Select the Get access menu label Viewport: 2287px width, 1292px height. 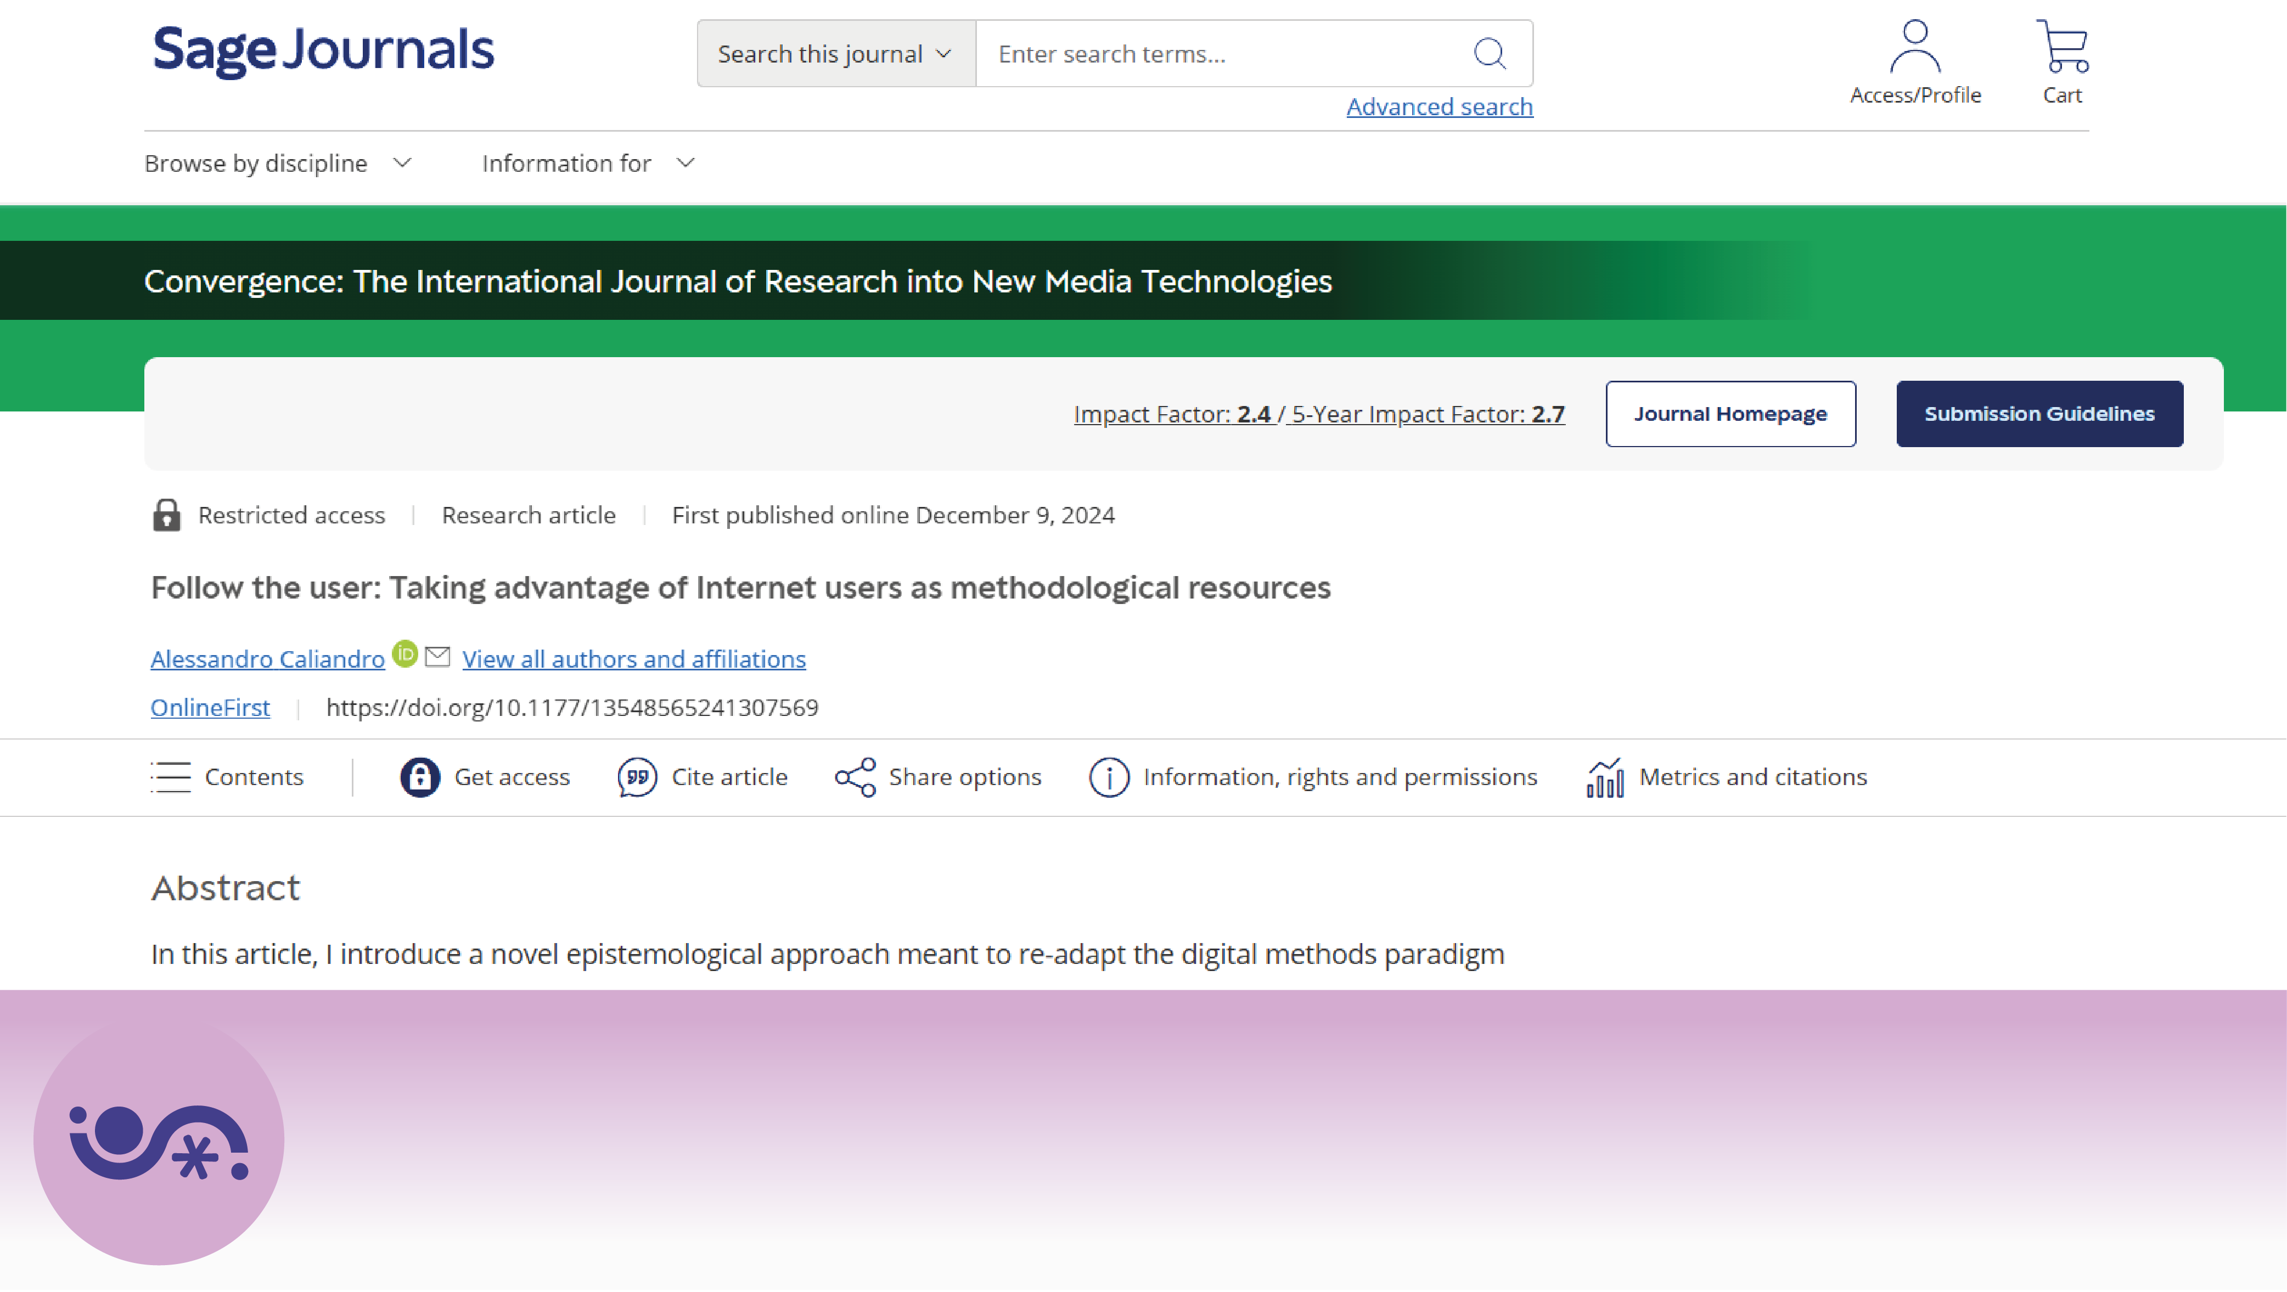tap(512, 776)
